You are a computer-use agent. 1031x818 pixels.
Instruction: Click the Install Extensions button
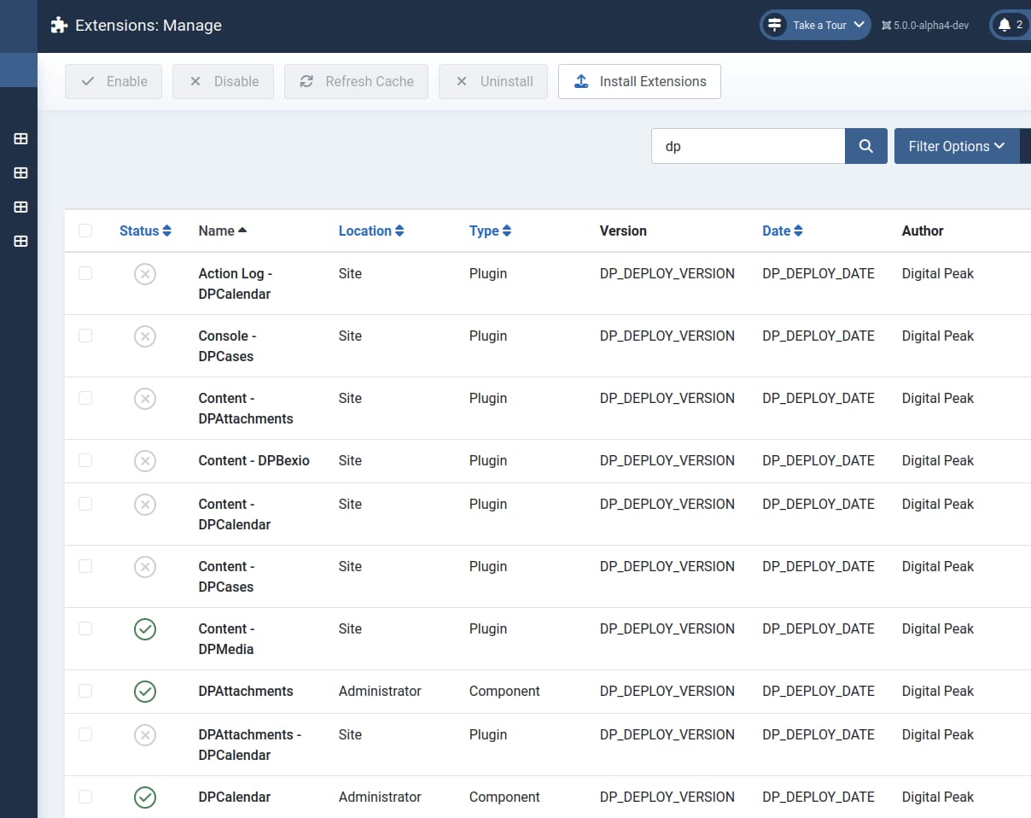[x=639, y=81]
